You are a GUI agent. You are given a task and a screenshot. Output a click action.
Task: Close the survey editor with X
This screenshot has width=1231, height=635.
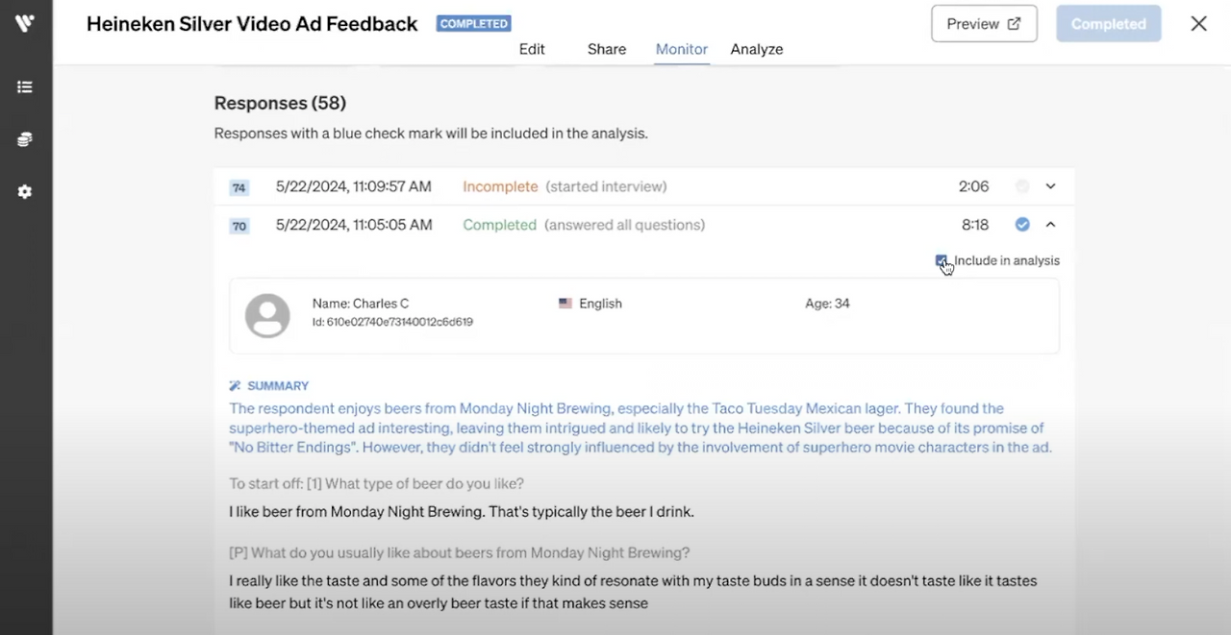(x=1198, y=24)
